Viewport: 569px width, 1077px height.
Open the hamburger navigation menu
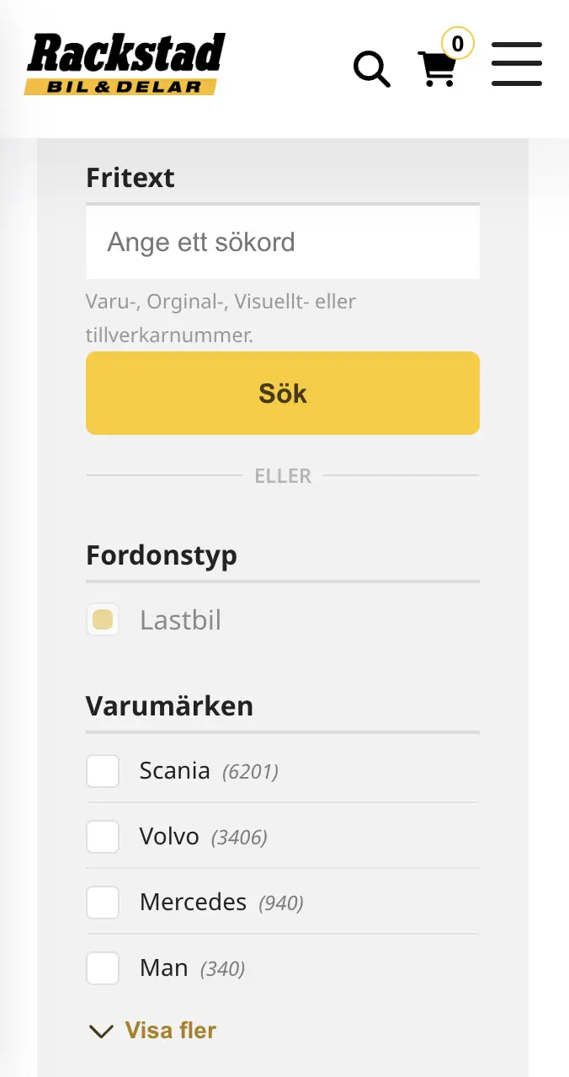[516, 63]
